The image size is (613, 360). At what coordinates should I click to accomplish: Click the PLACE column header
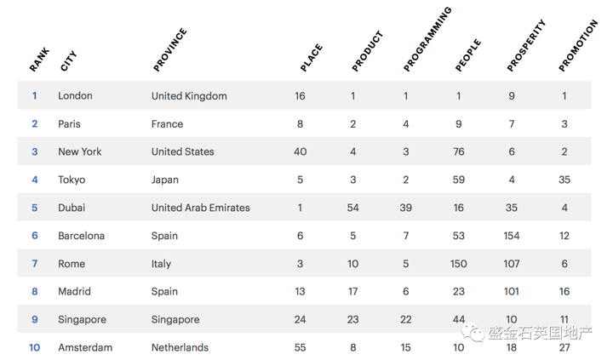tap(312, 58)
